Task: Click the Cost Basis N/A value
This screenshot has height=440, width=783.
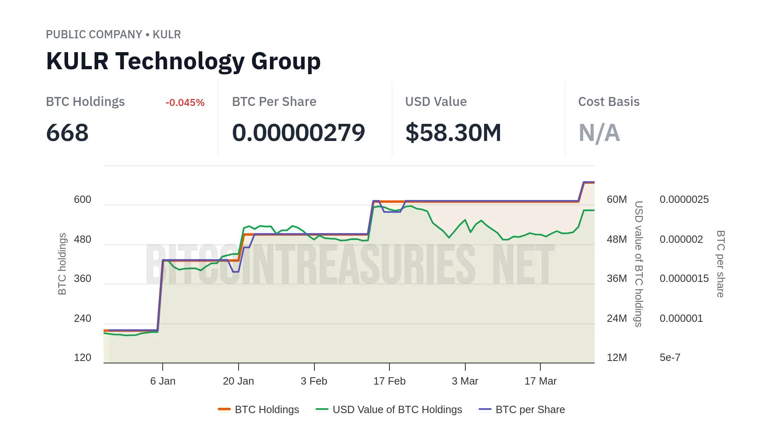Action: 599,133
